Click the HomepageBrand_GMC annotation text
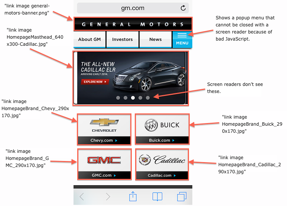The height and width of the screenshot is (206, 287). coord(27,158)
